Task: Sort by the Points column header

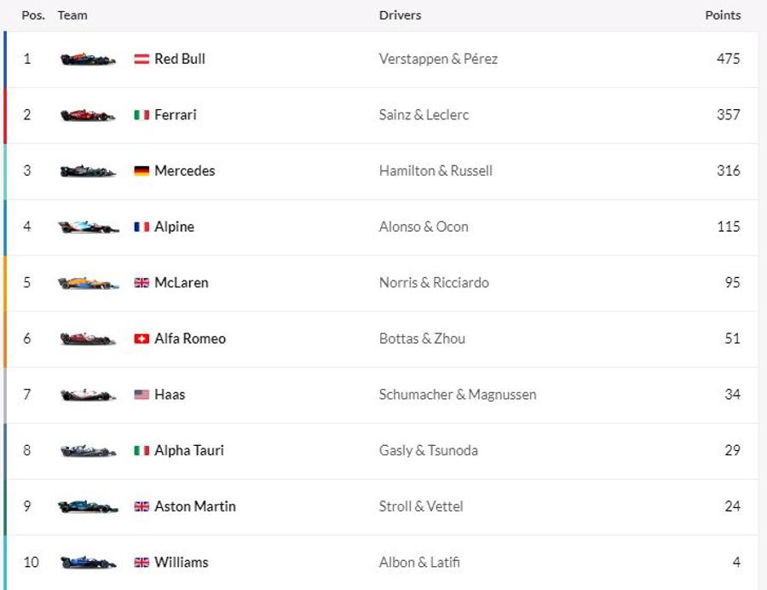Action: pos(723,15)
